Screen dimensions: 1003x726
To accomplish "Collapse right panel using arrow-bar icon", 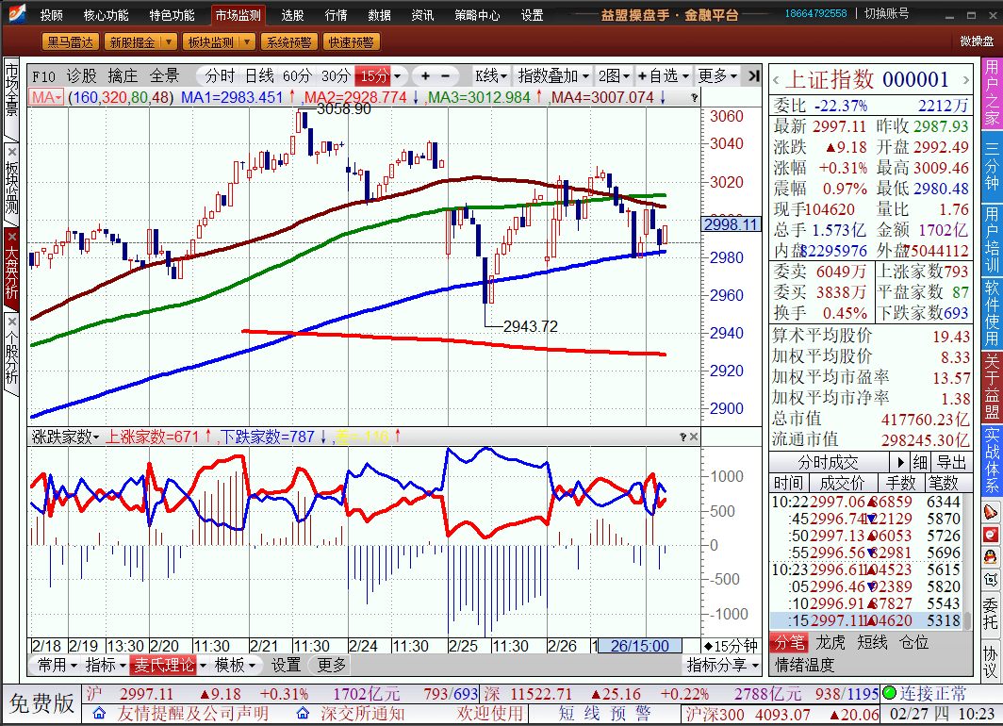I will point(754,76).
